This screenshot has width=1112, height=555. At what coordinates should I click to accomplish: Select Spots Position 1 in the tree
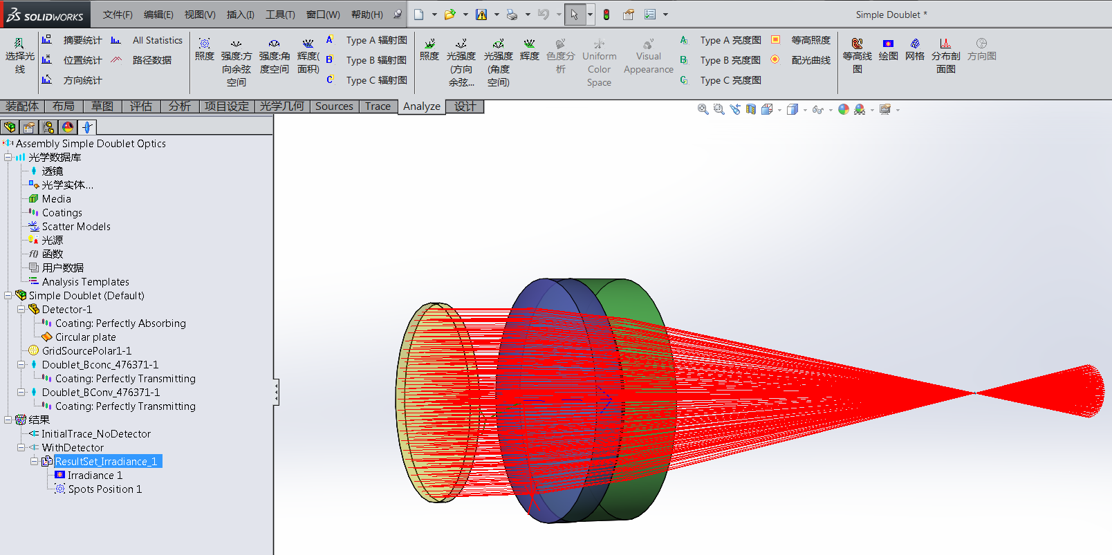click(x=104, y=489)
